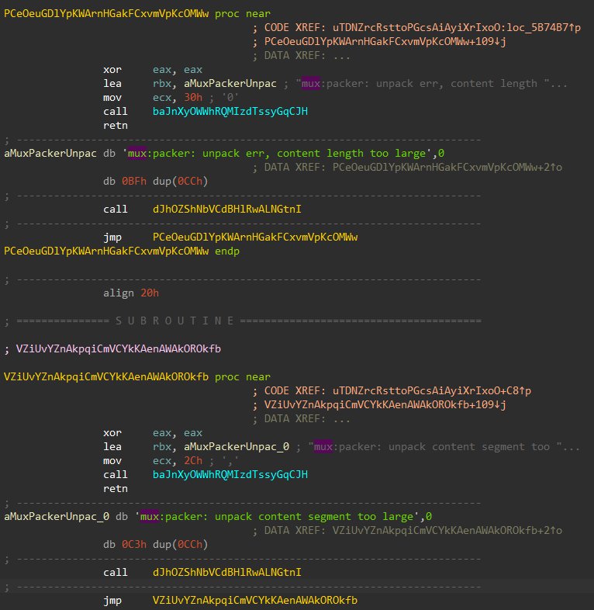Open baJnXyOWWhRQMIzdTssyGqCJH call below mov ecx, 2Ch
The image size is (594, 610).
(x=230, y=475)
